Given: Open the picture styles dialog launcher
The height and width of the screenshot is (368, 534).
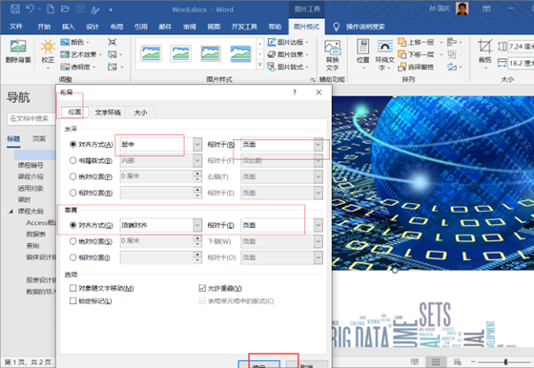Looking at the screenshot, I should [x=313, y=80].
